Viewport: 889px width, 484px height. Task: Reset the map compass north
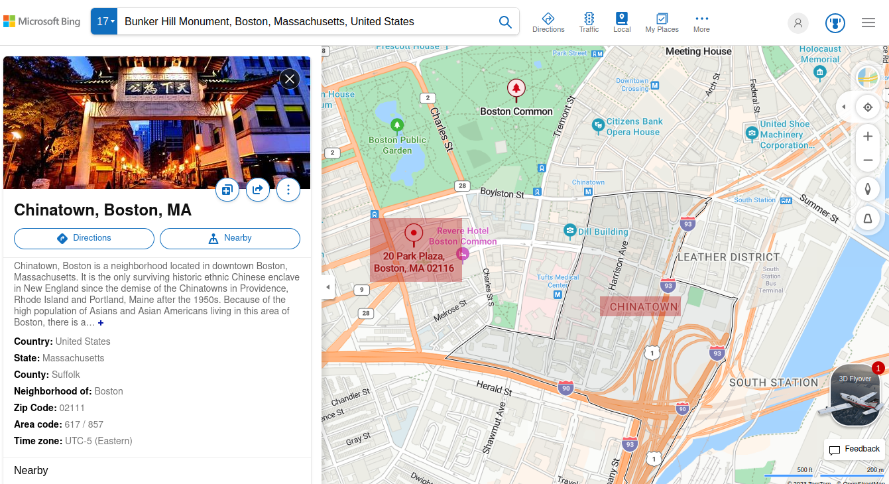tap(868, 189)
